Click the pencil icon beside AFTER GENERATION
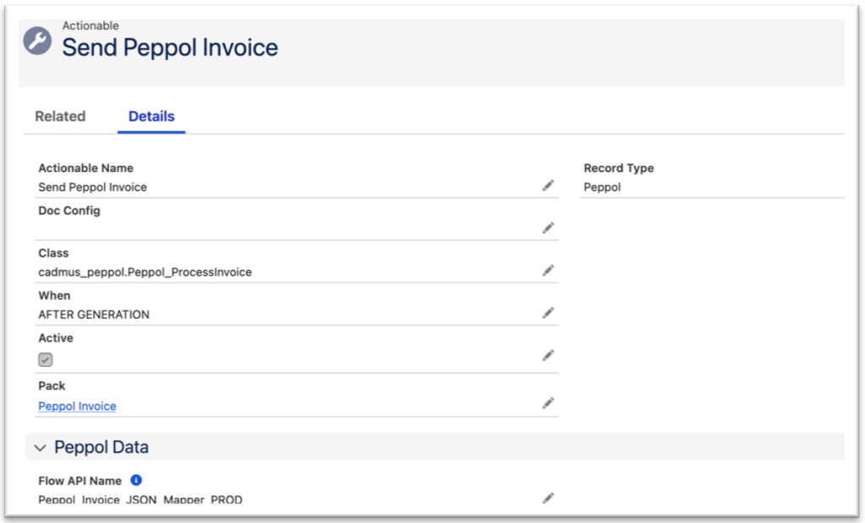865x523 pixels. (548, 313)
